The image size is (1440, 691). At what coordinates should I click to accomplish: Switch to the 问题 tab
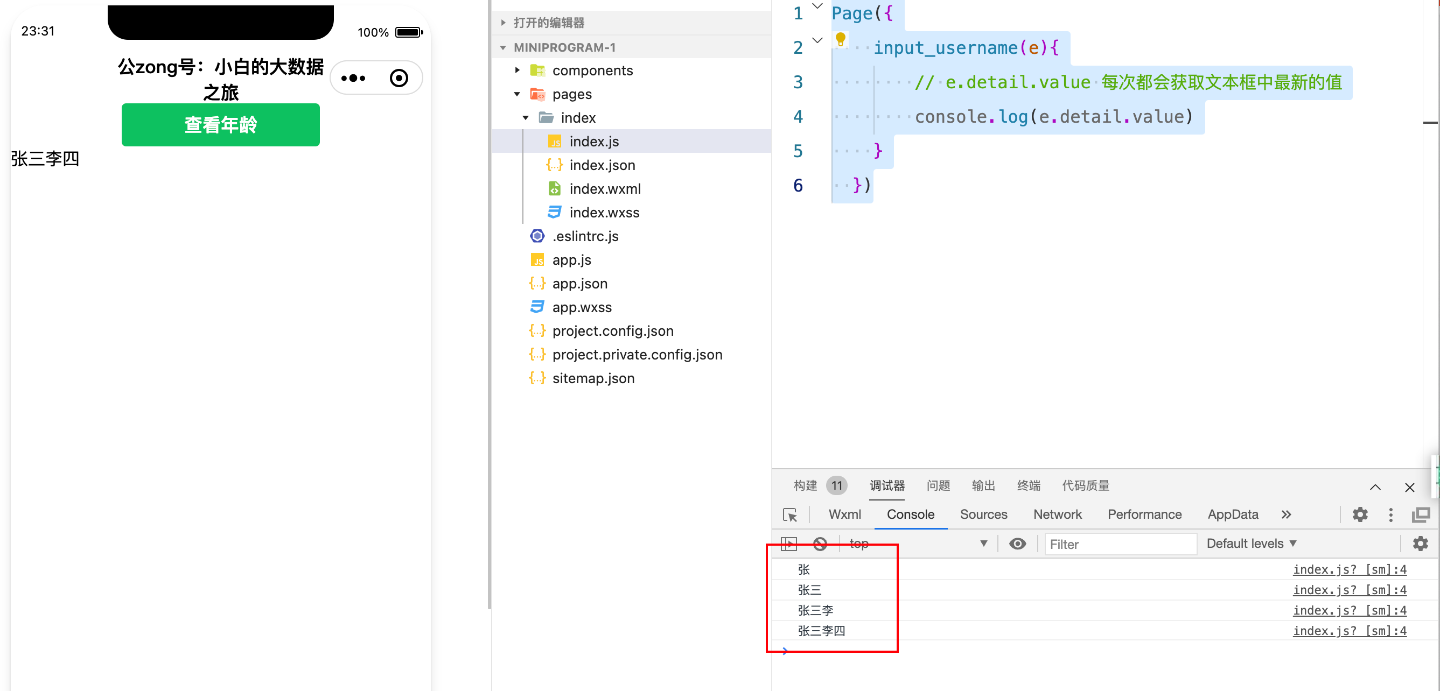pyautogui.click(x=938, y=485)
